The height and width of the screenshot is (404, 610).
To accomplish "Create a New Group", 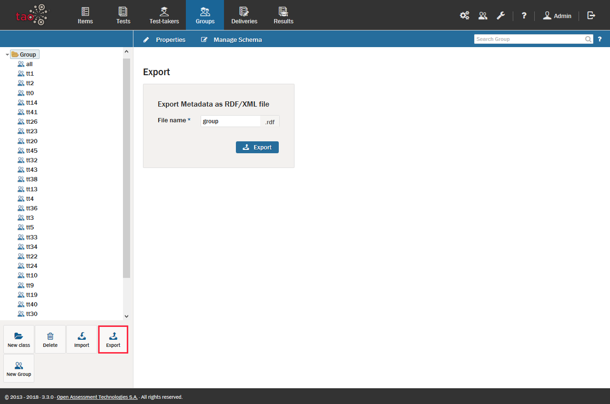I will 19,368.
